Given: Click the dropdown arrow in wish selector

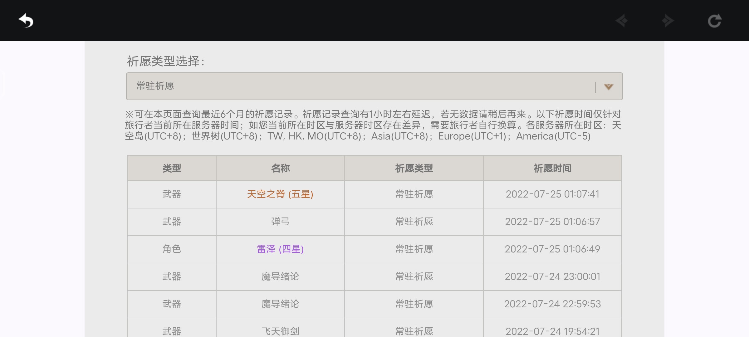Looking at the screenshot, I should click(609, 87).
